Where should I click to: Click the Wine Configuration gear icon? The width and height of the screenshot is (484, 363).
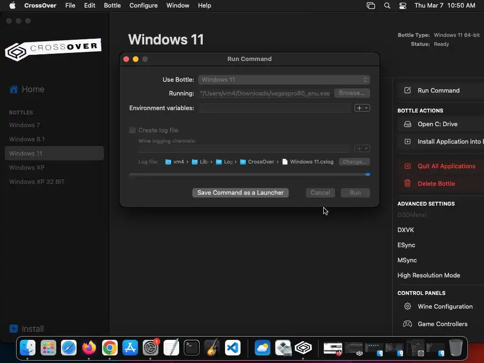pyautogui.click(x=407, y=306)
